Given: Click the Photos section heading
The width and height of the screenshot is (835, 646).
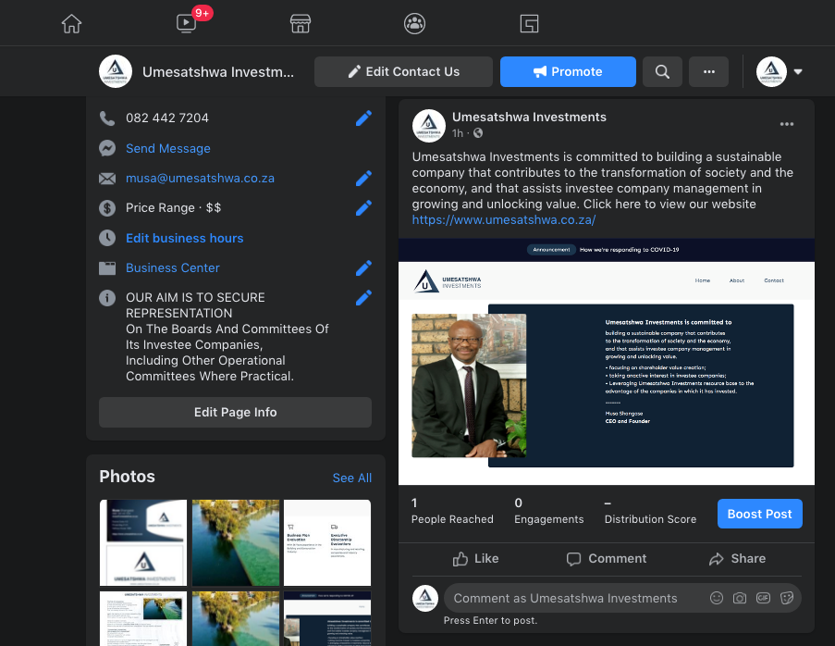Looking at the screenshot, I should tap(128, 477).
